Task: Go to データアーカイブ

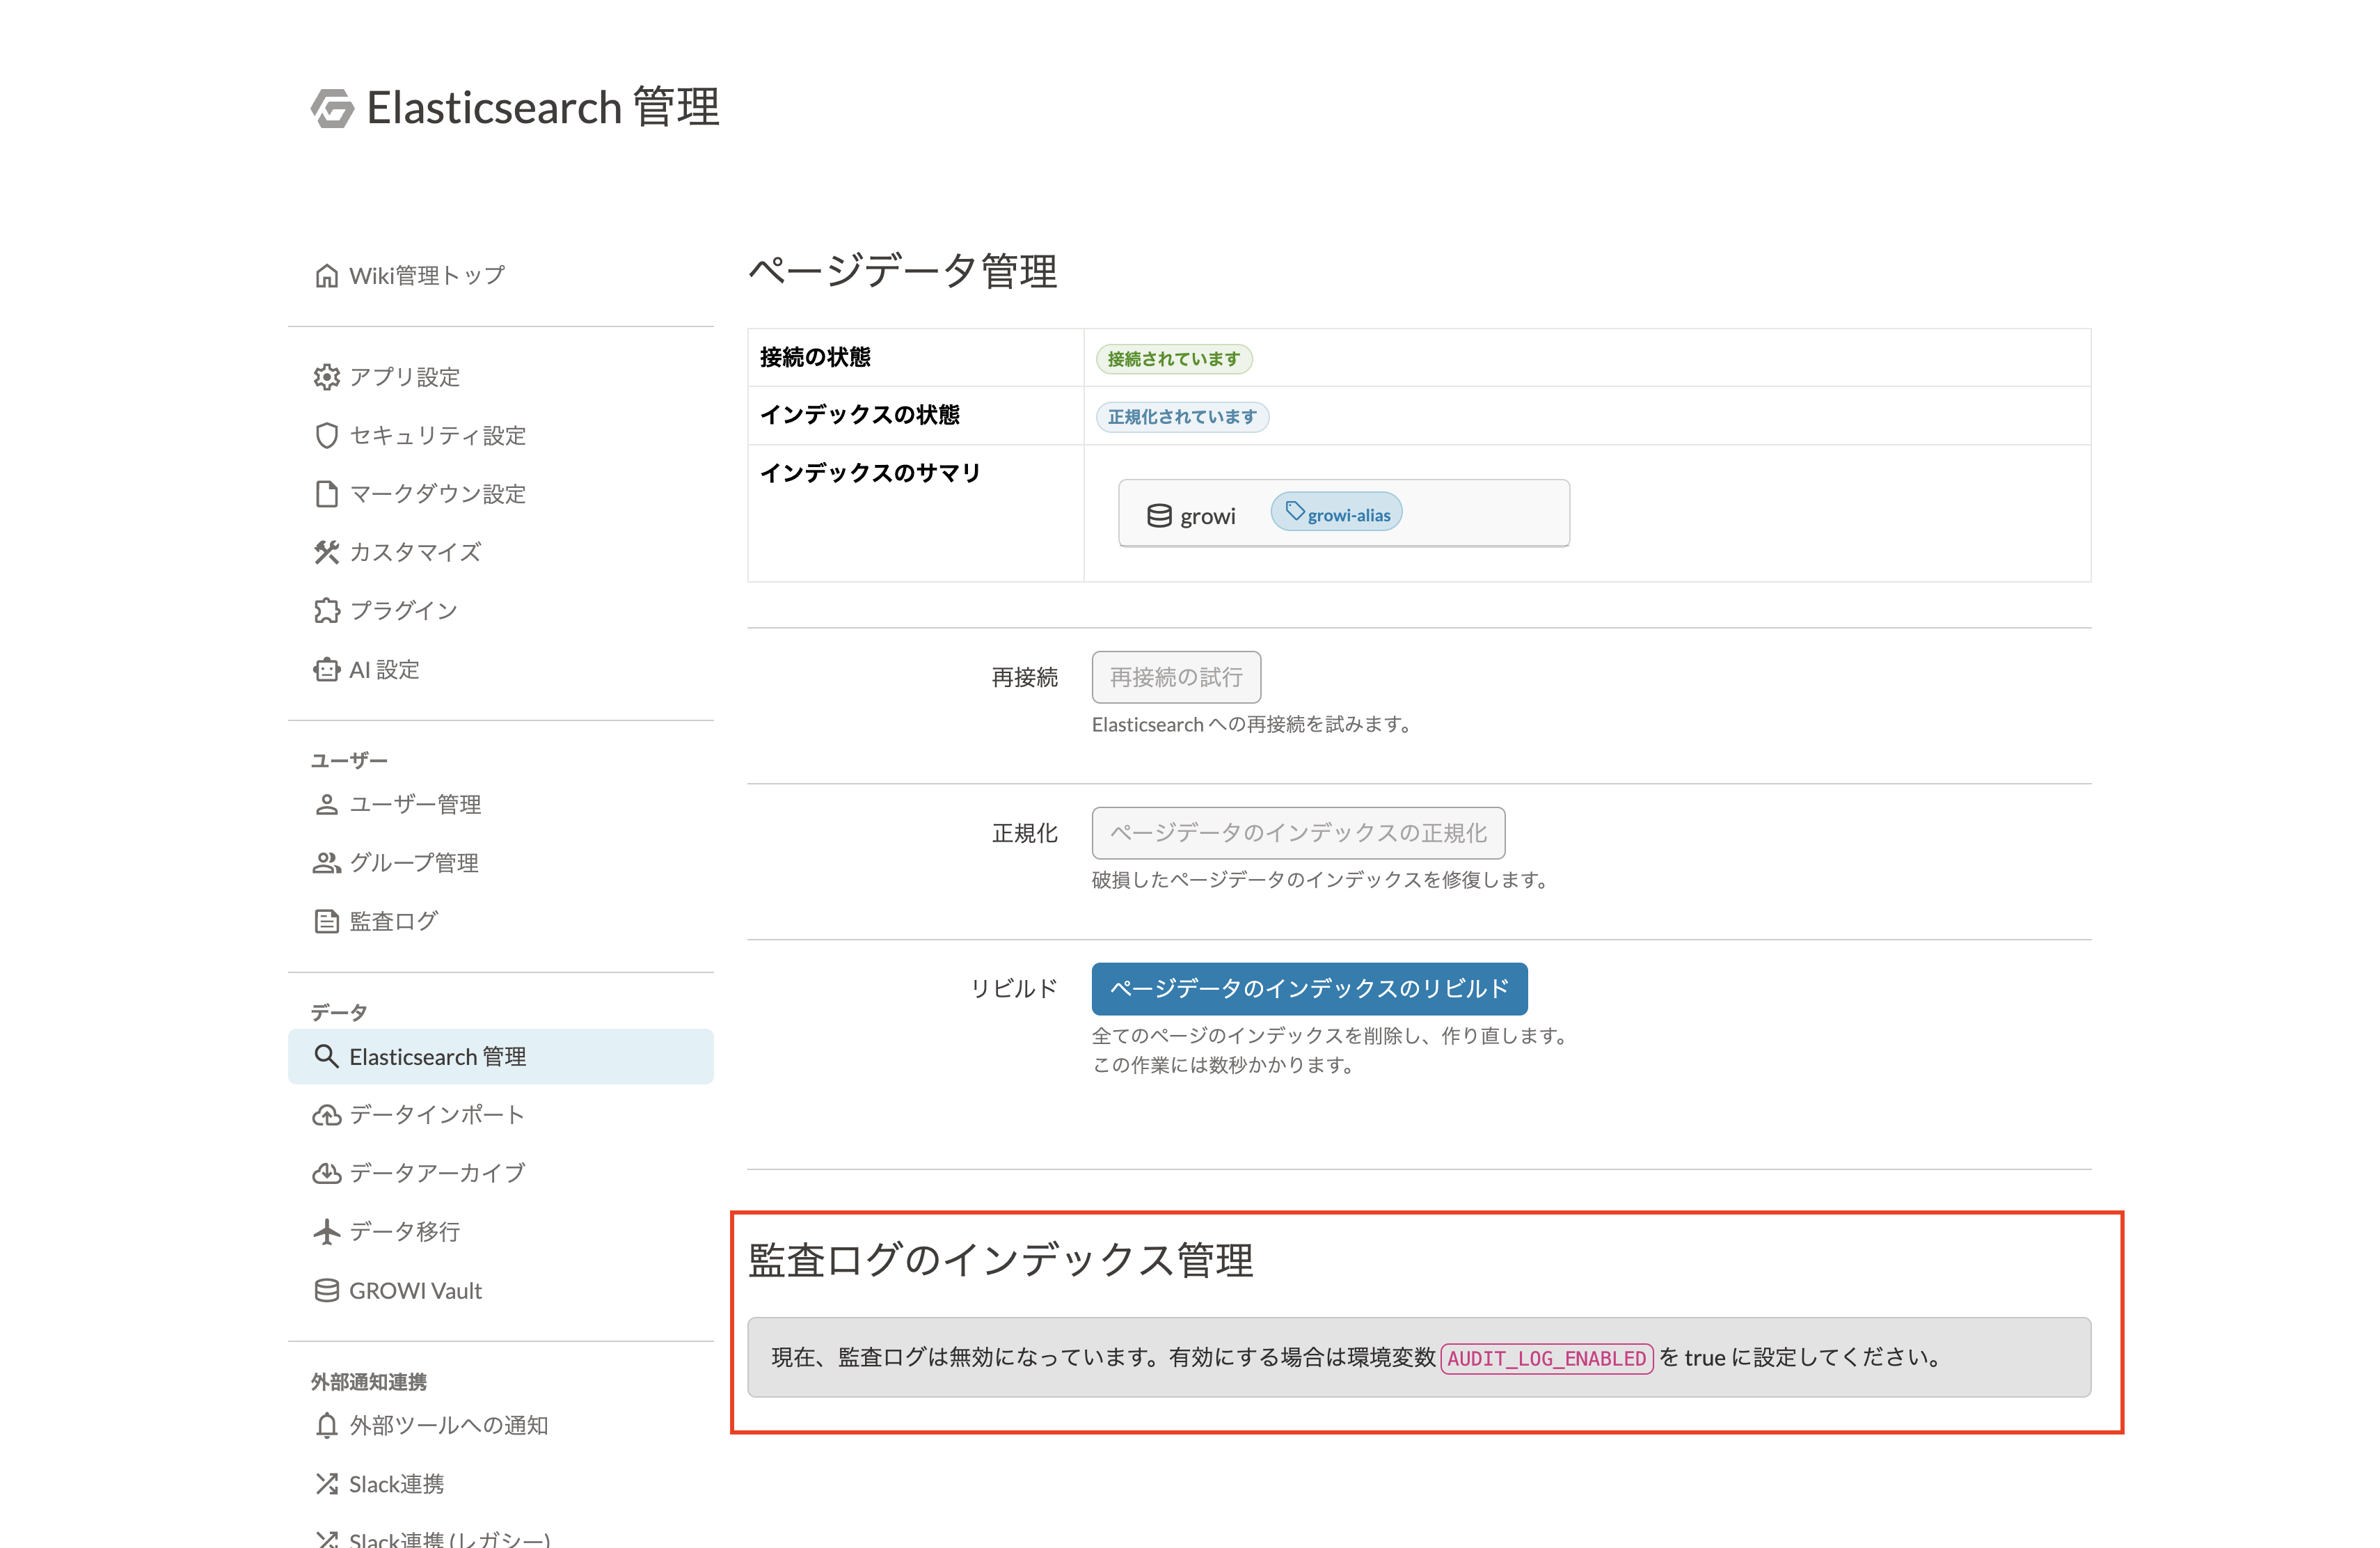Action: tap(501, 1173)
